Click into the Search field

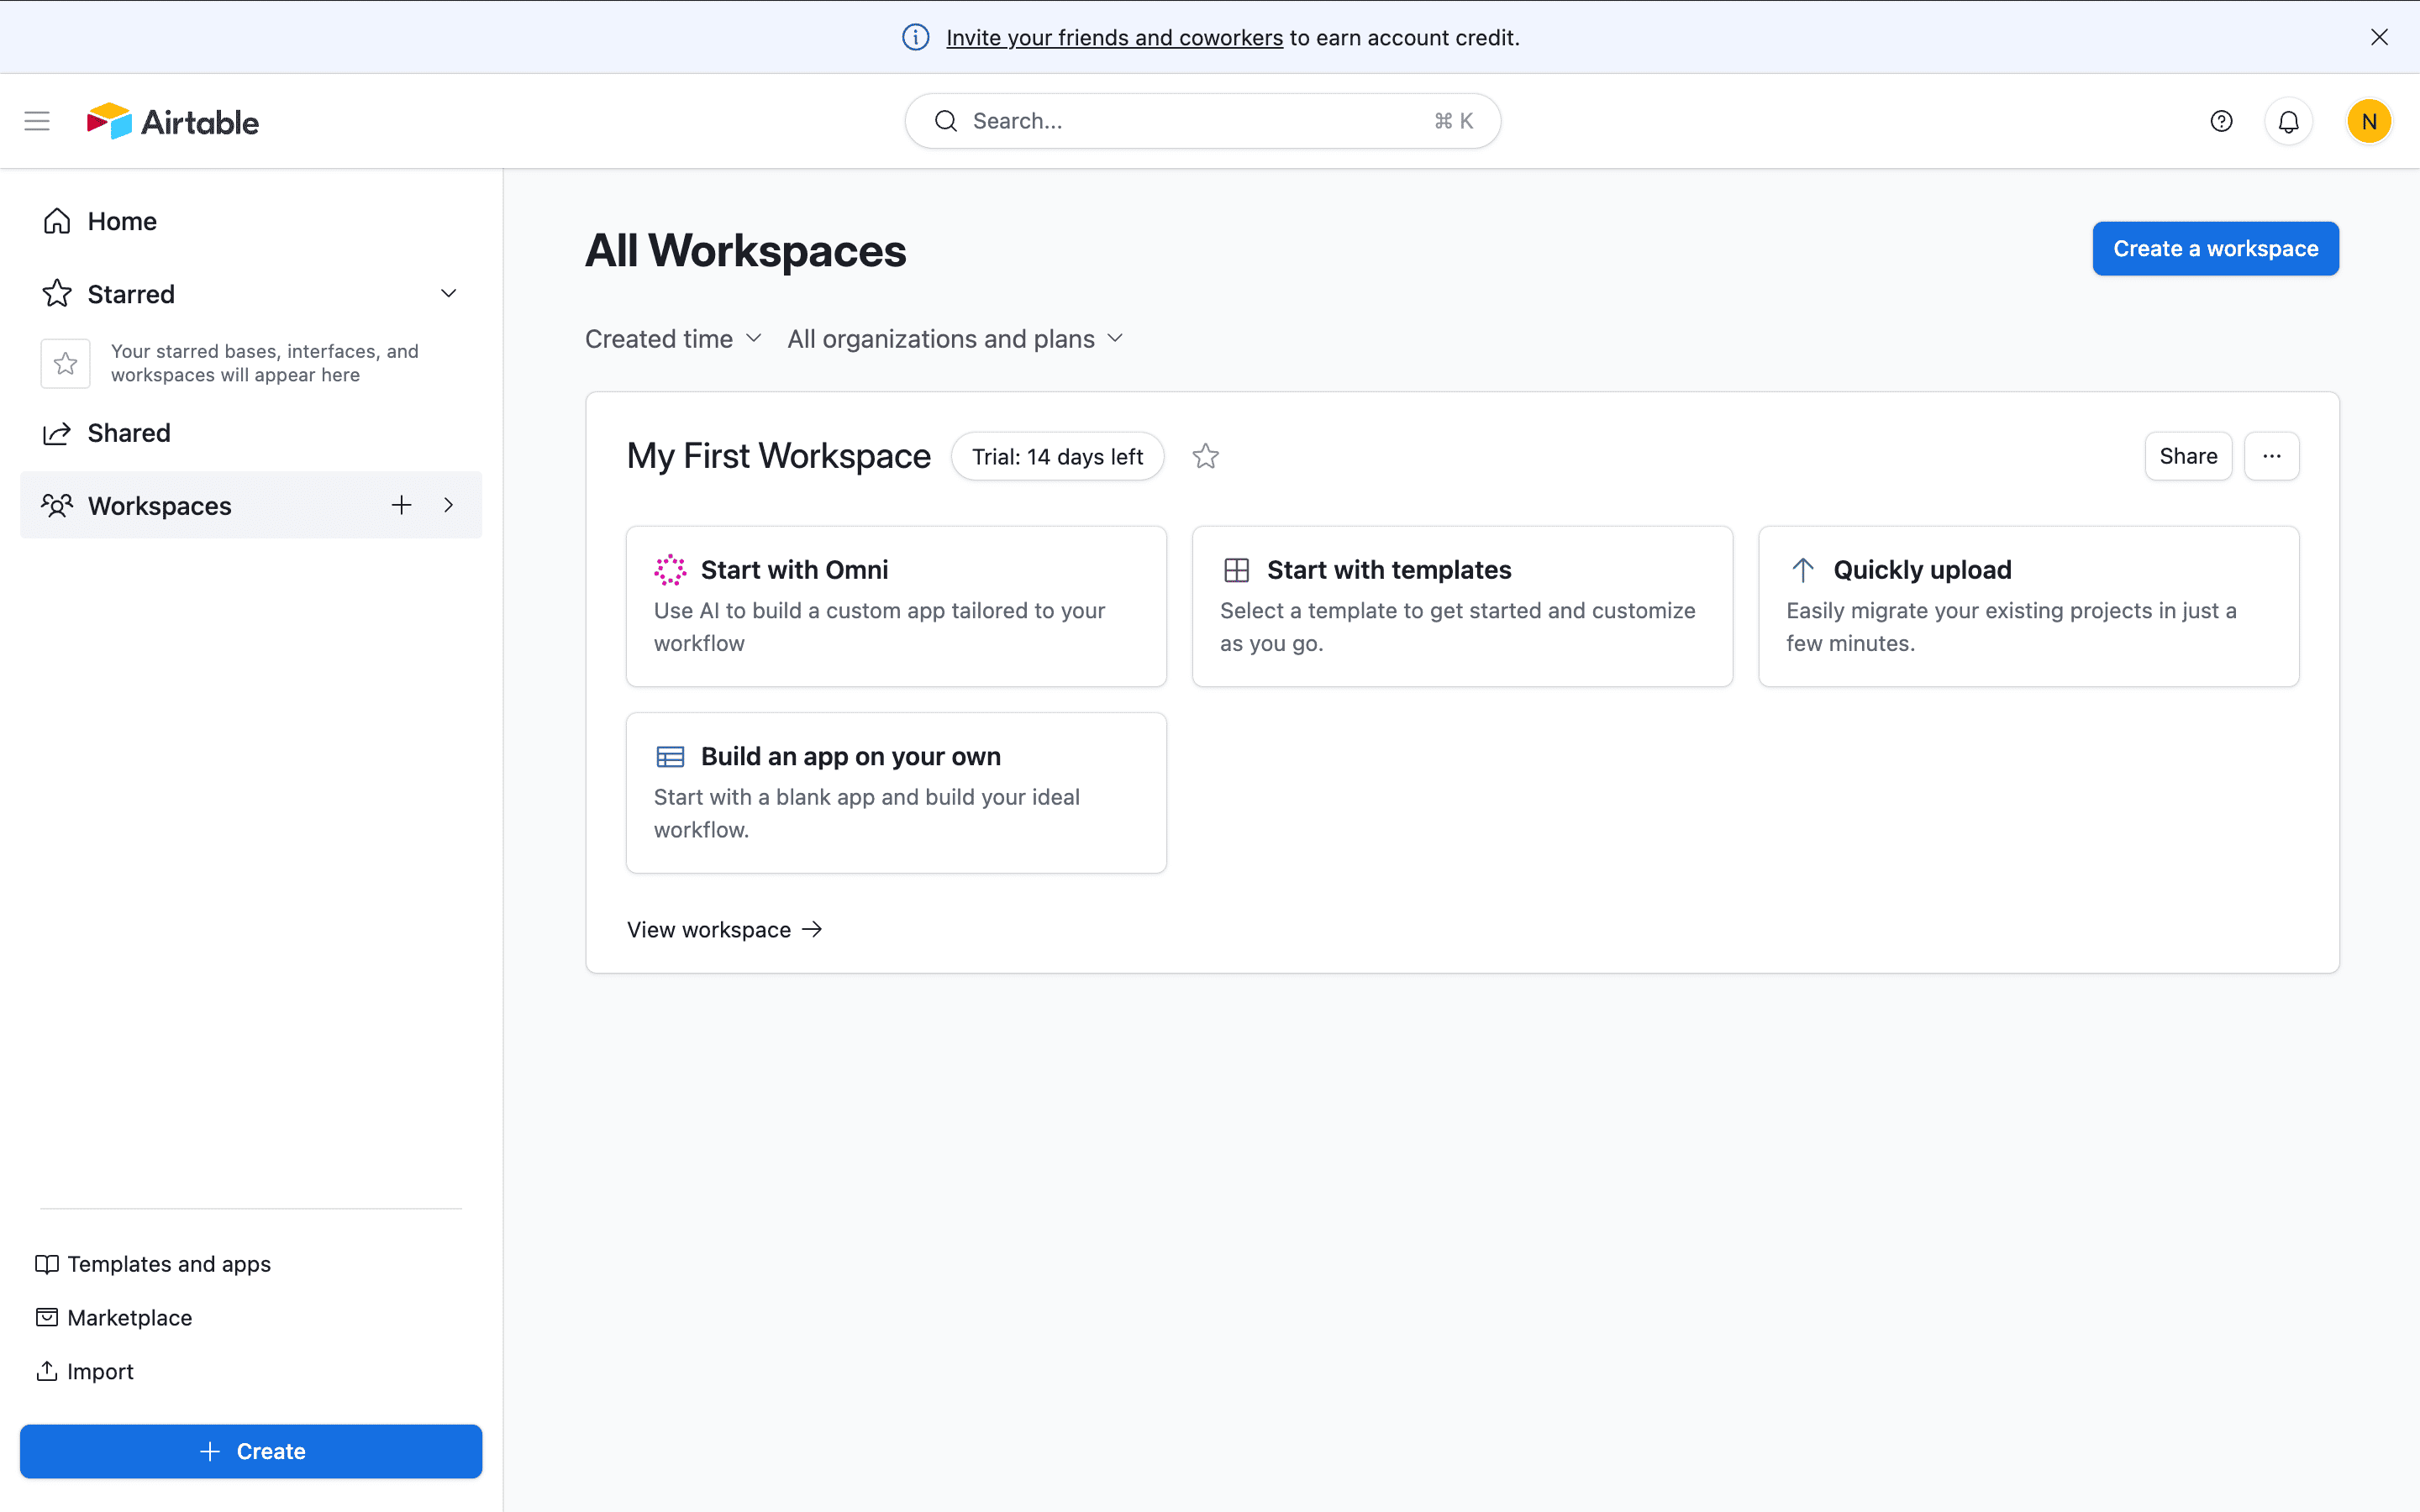1202,121
